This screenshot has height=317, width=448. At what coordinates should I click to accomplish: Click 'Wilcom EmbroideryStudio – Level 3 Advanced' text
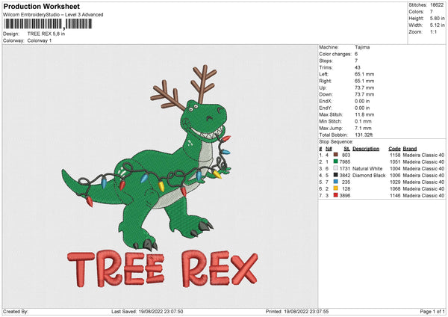[53, 15]
